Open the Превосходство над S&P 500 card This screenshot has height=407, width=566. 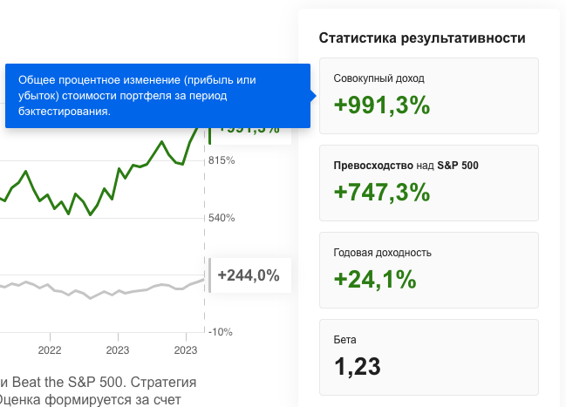pos(429,183)
